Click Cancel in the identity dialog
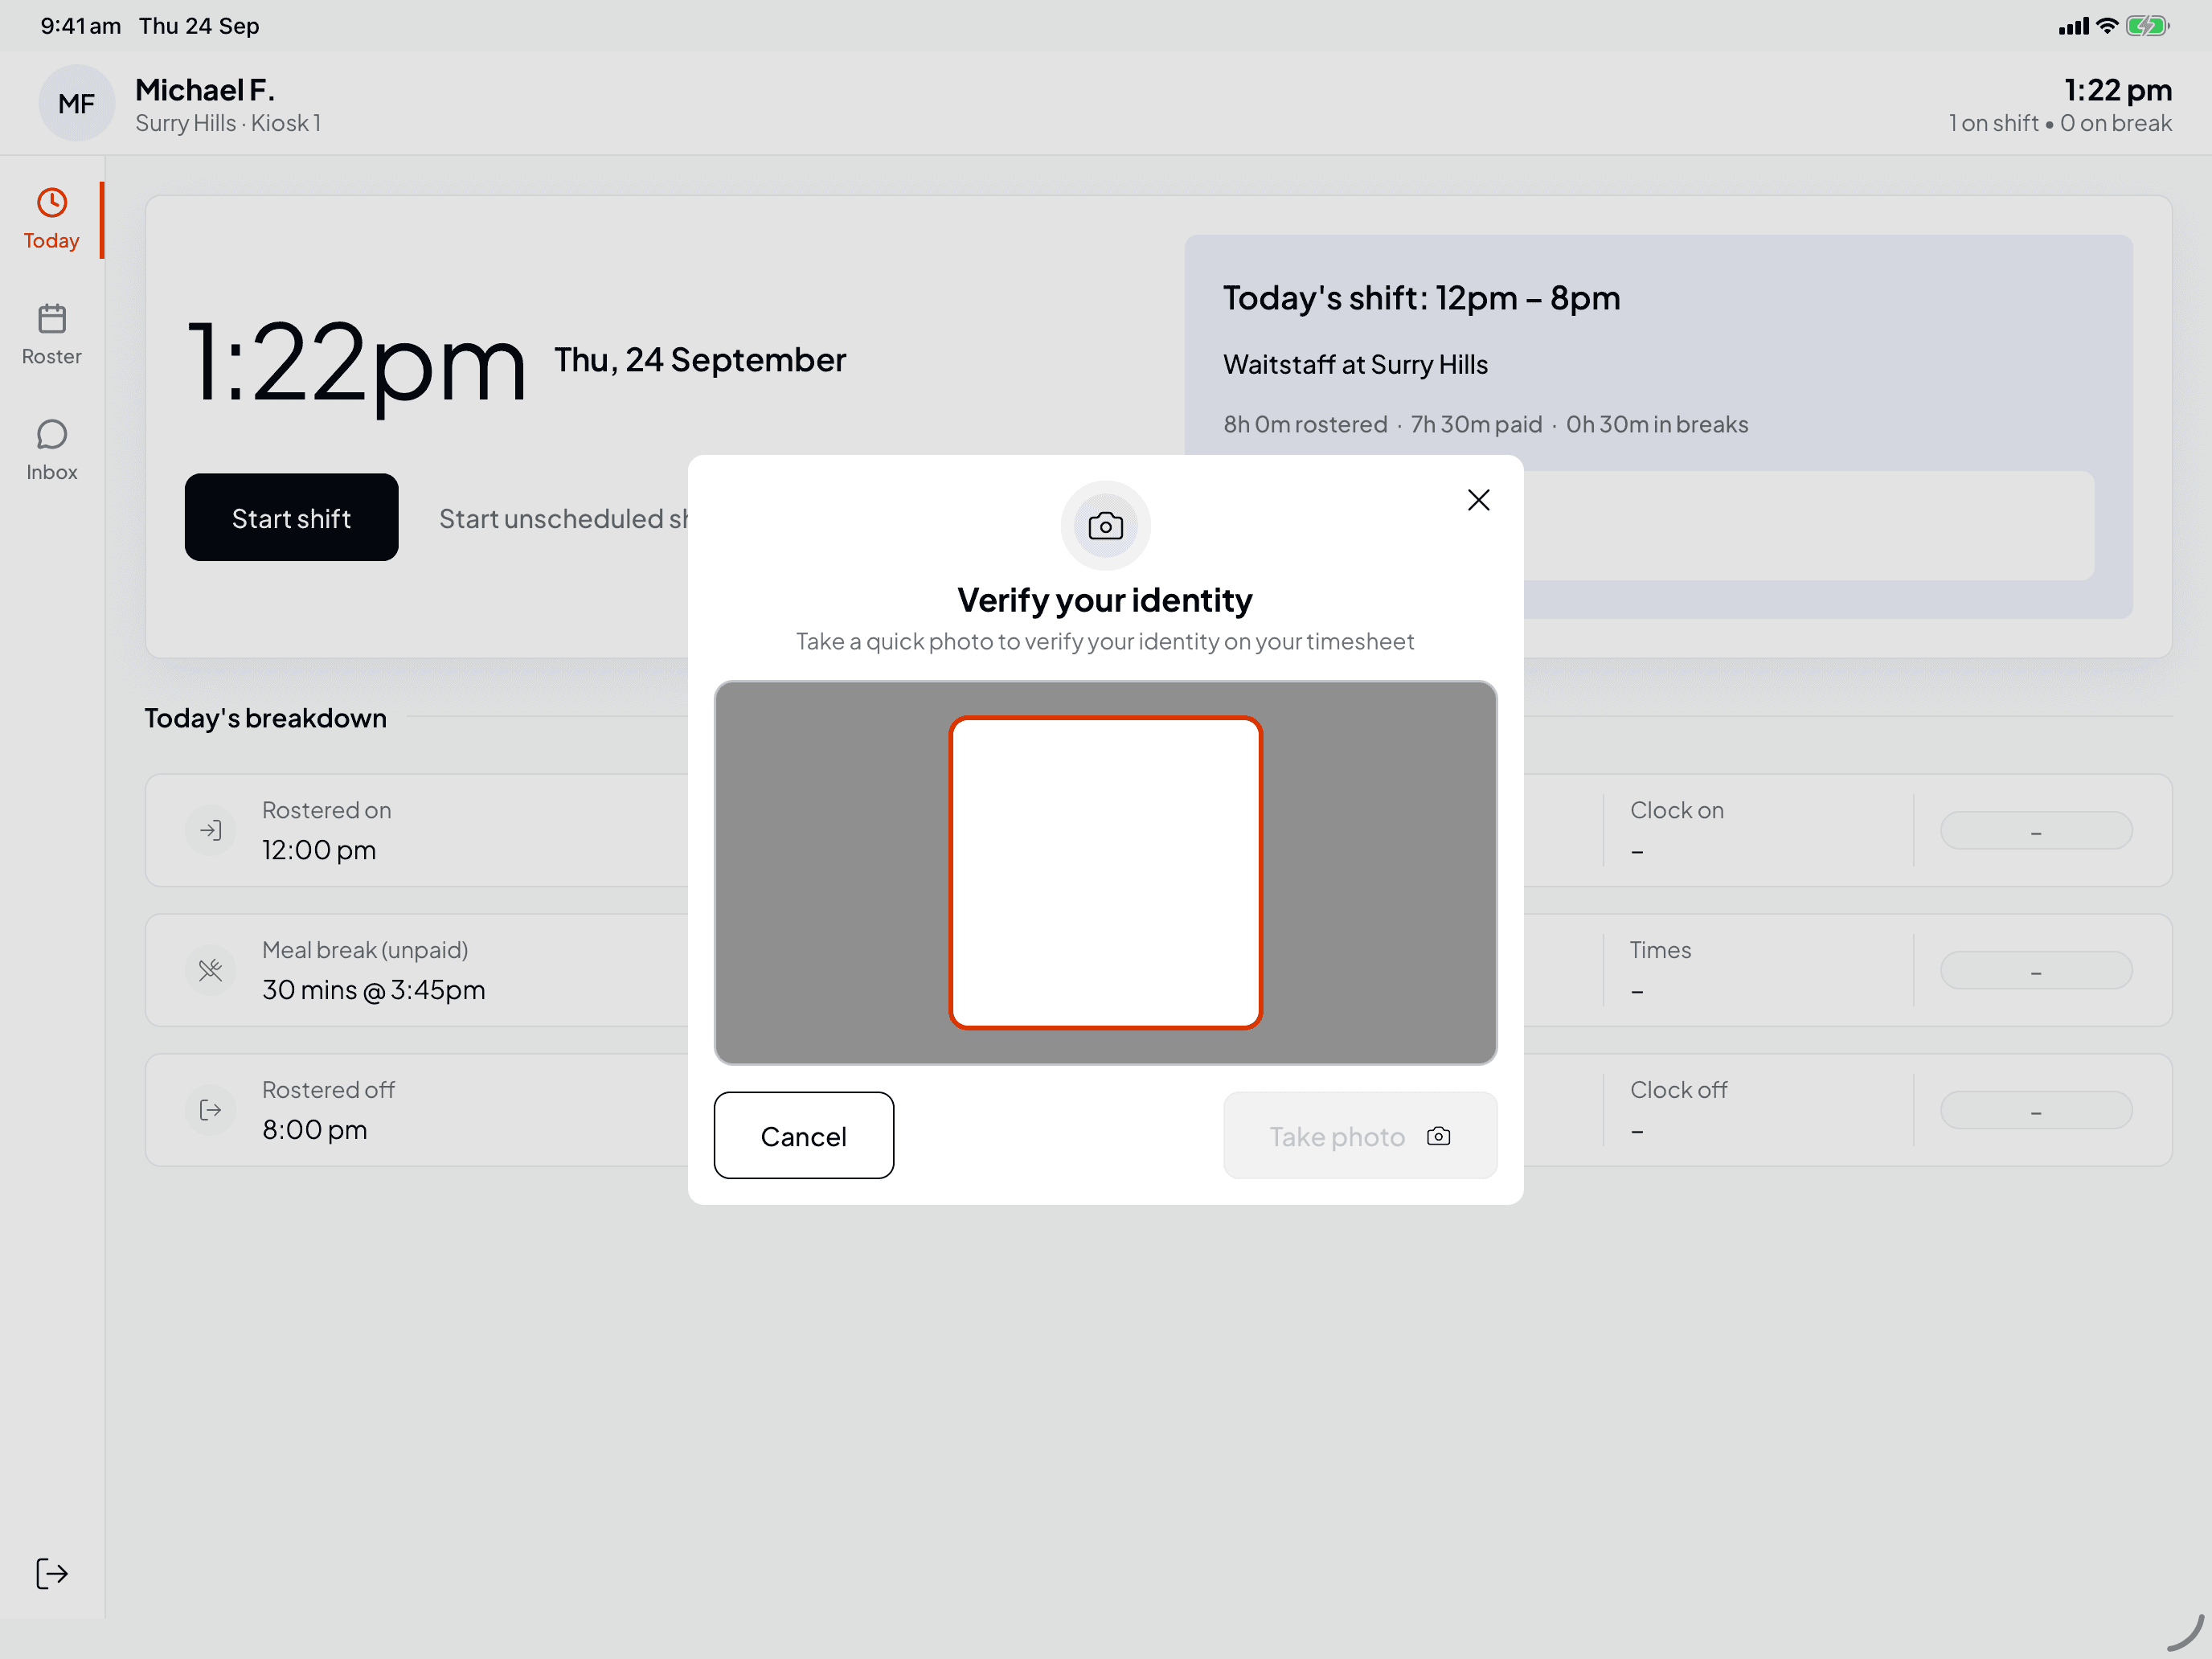 (x=803, y=1135)
